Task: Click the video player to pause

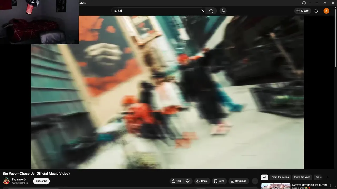Action: click(167, 92)
